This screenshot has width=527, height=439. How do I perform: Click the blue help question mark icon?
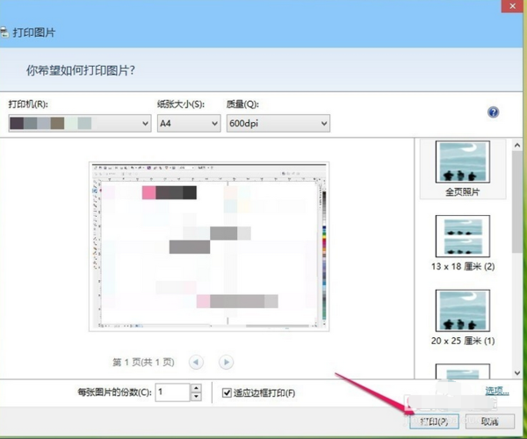tap(493, 112)
